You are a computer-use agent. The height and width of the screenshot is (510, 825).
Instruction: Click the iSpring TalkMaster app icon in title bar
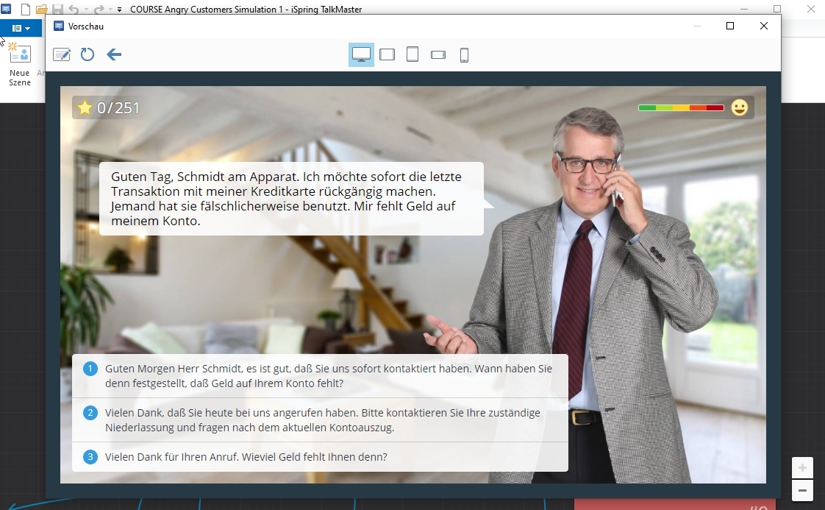pos(6,9)
